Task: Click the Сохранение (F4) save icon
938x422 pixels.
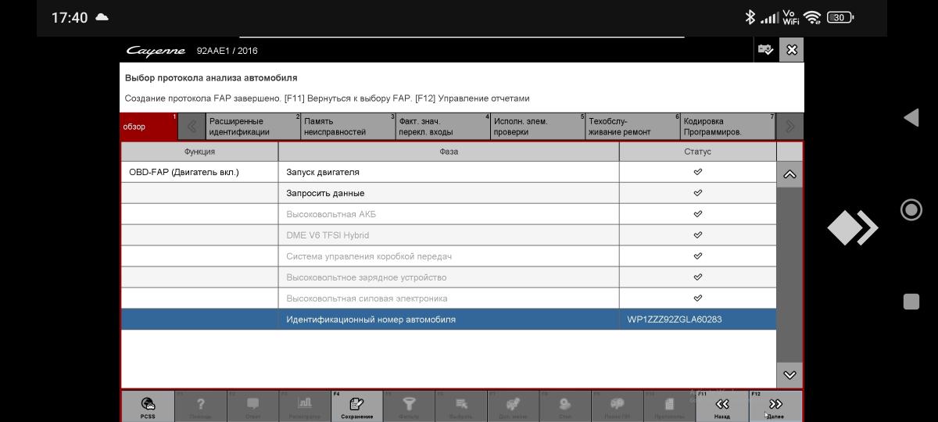Action: pos(356,406)
